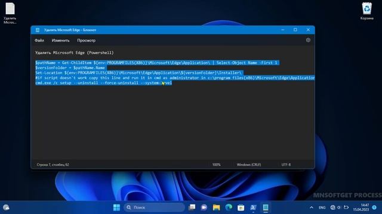Open the Изменить menu
382x214 pixels.
click(60, 40)
